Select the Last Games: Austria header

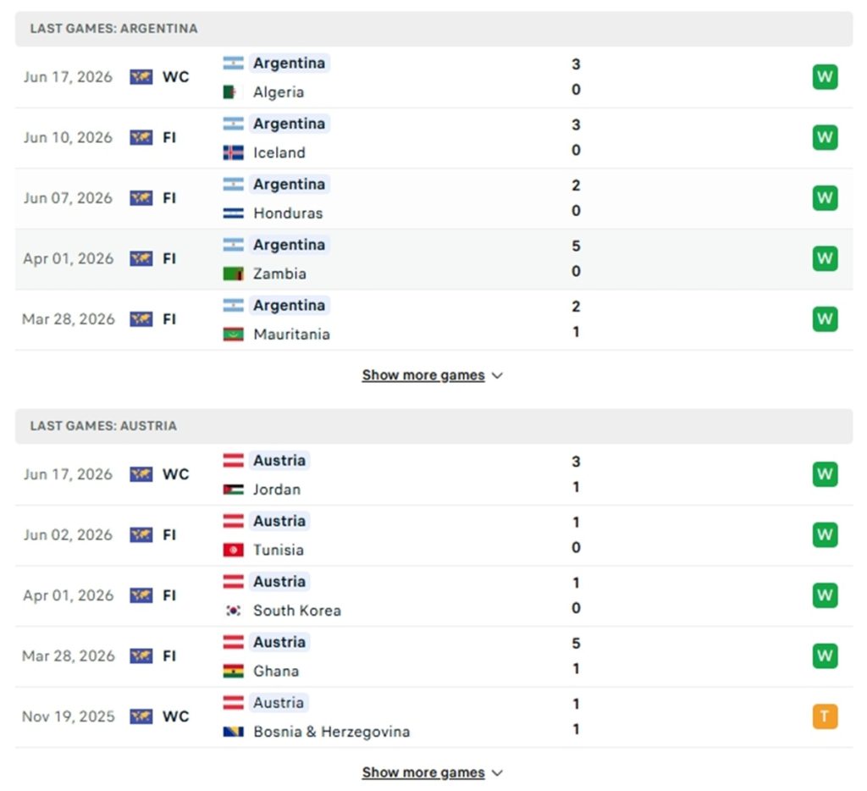[433, 426]
